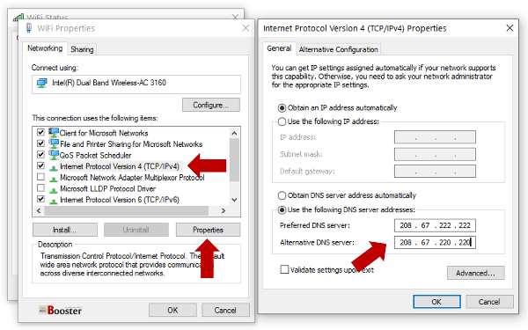Select QoS Packet Scheduler row

[x=96, y=155]
